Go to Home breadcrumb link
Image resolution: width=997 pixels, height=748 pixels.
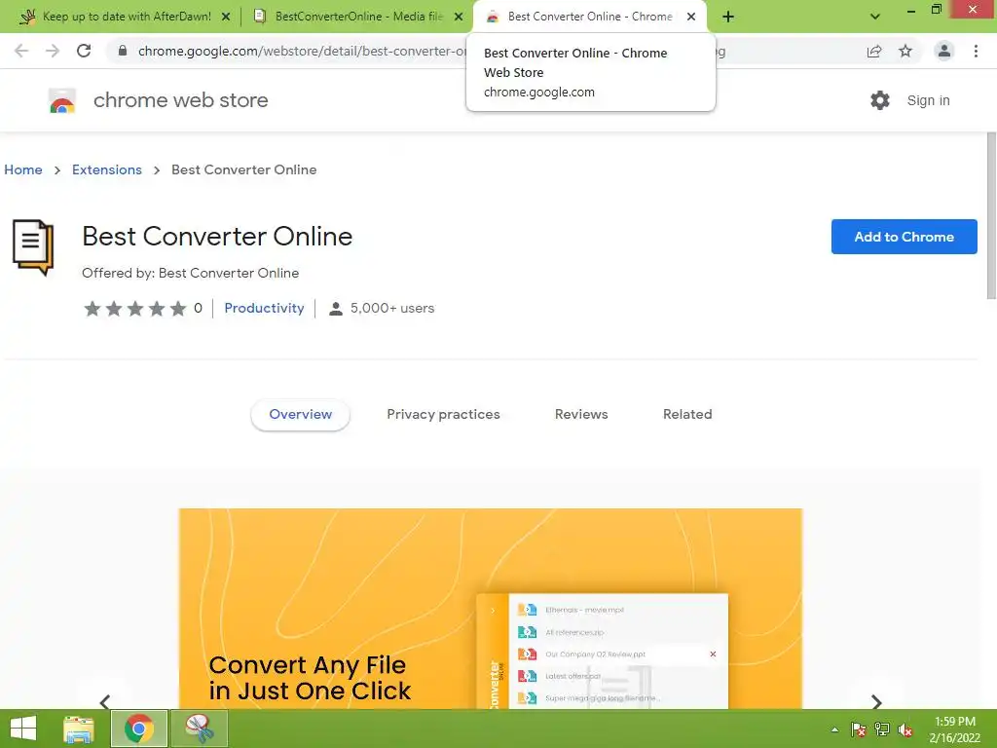23,169
